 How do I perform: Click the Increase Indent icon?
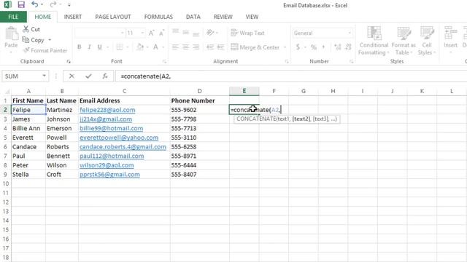pos(220,47)
